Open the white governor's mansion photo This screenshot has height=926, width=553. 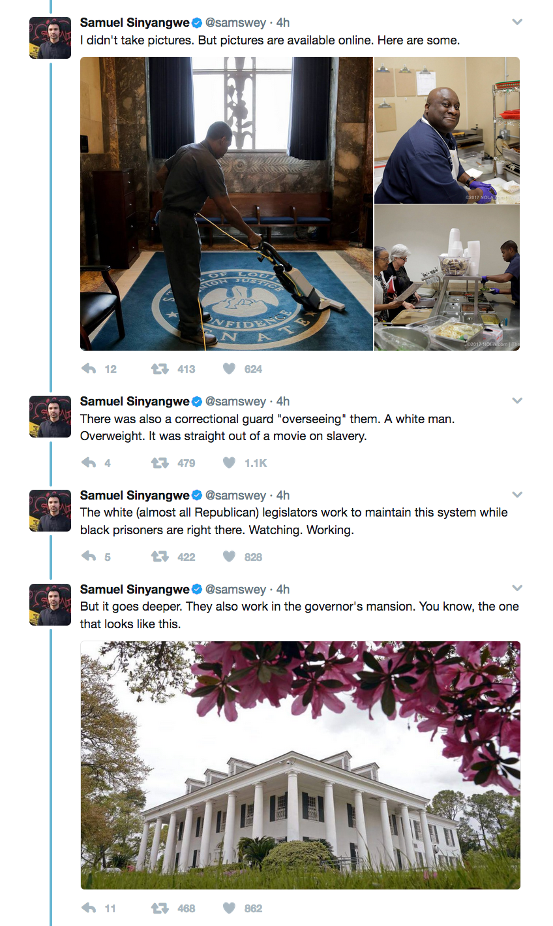pyautogui.click(x=300, y=765)
